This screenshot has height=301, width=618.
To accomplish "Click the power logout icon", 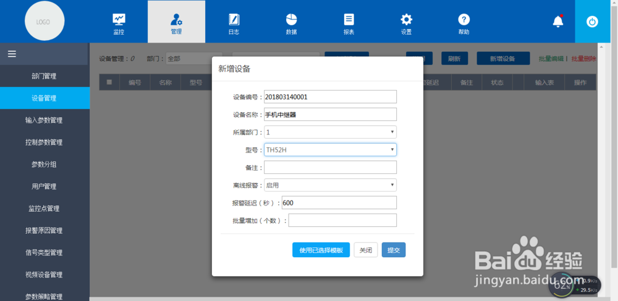I will coord(592,22).
